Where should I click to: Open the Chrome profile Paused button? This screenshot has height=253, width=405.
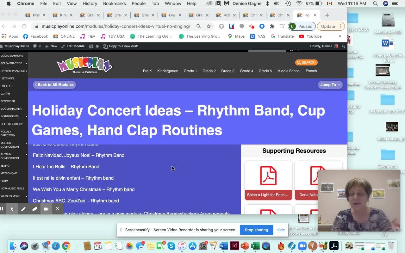302,26
